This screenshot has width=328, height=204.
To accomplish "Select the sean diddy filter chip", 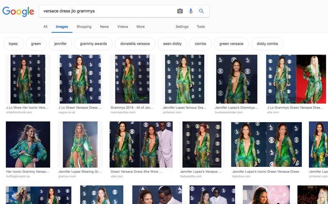I will tap(172, 44).
